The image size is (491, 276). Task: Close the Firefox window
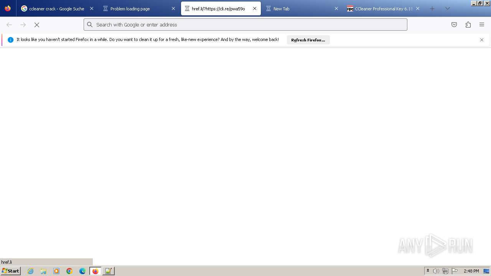(x=486, y=3)
